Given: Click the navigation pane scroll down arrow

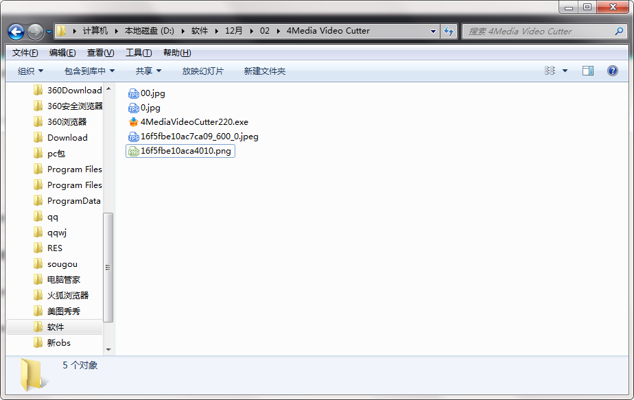Looking at the screenshot, I should click(108, 349).
